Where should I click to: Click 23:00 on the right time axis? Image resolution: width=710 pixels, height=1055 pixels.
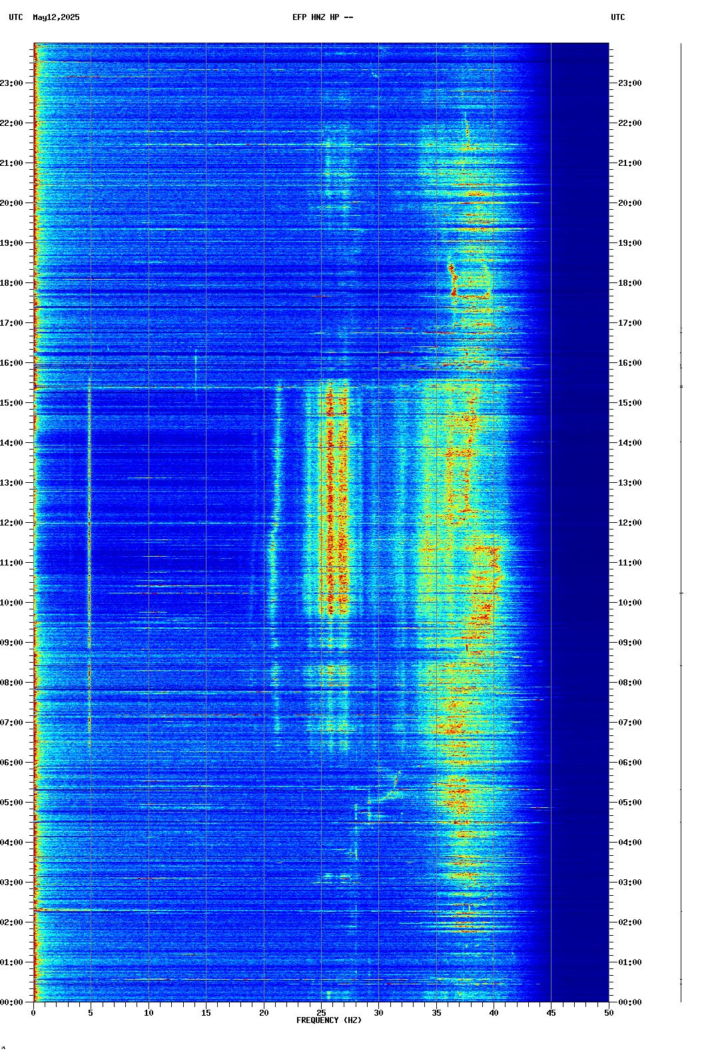(630, 83)
